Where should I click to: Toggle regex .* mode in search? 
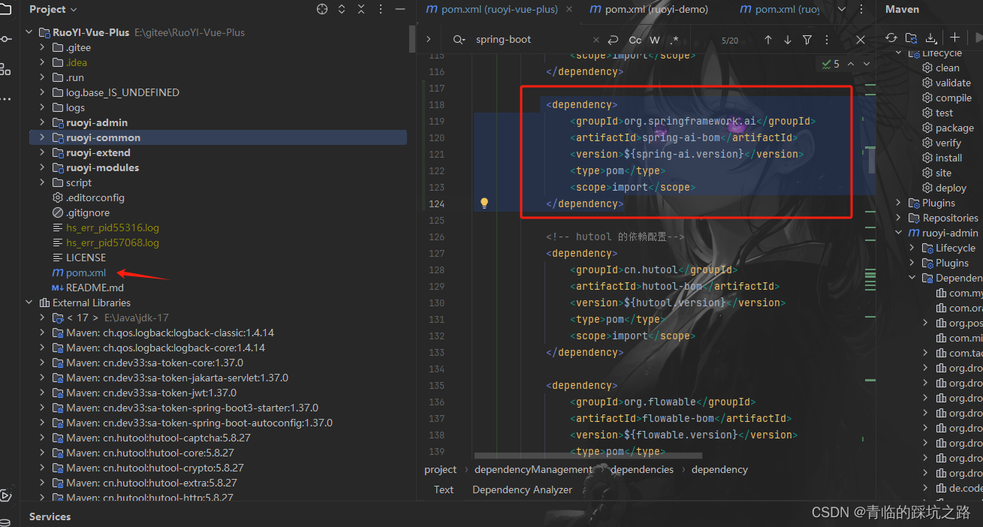tap(673, 39)
